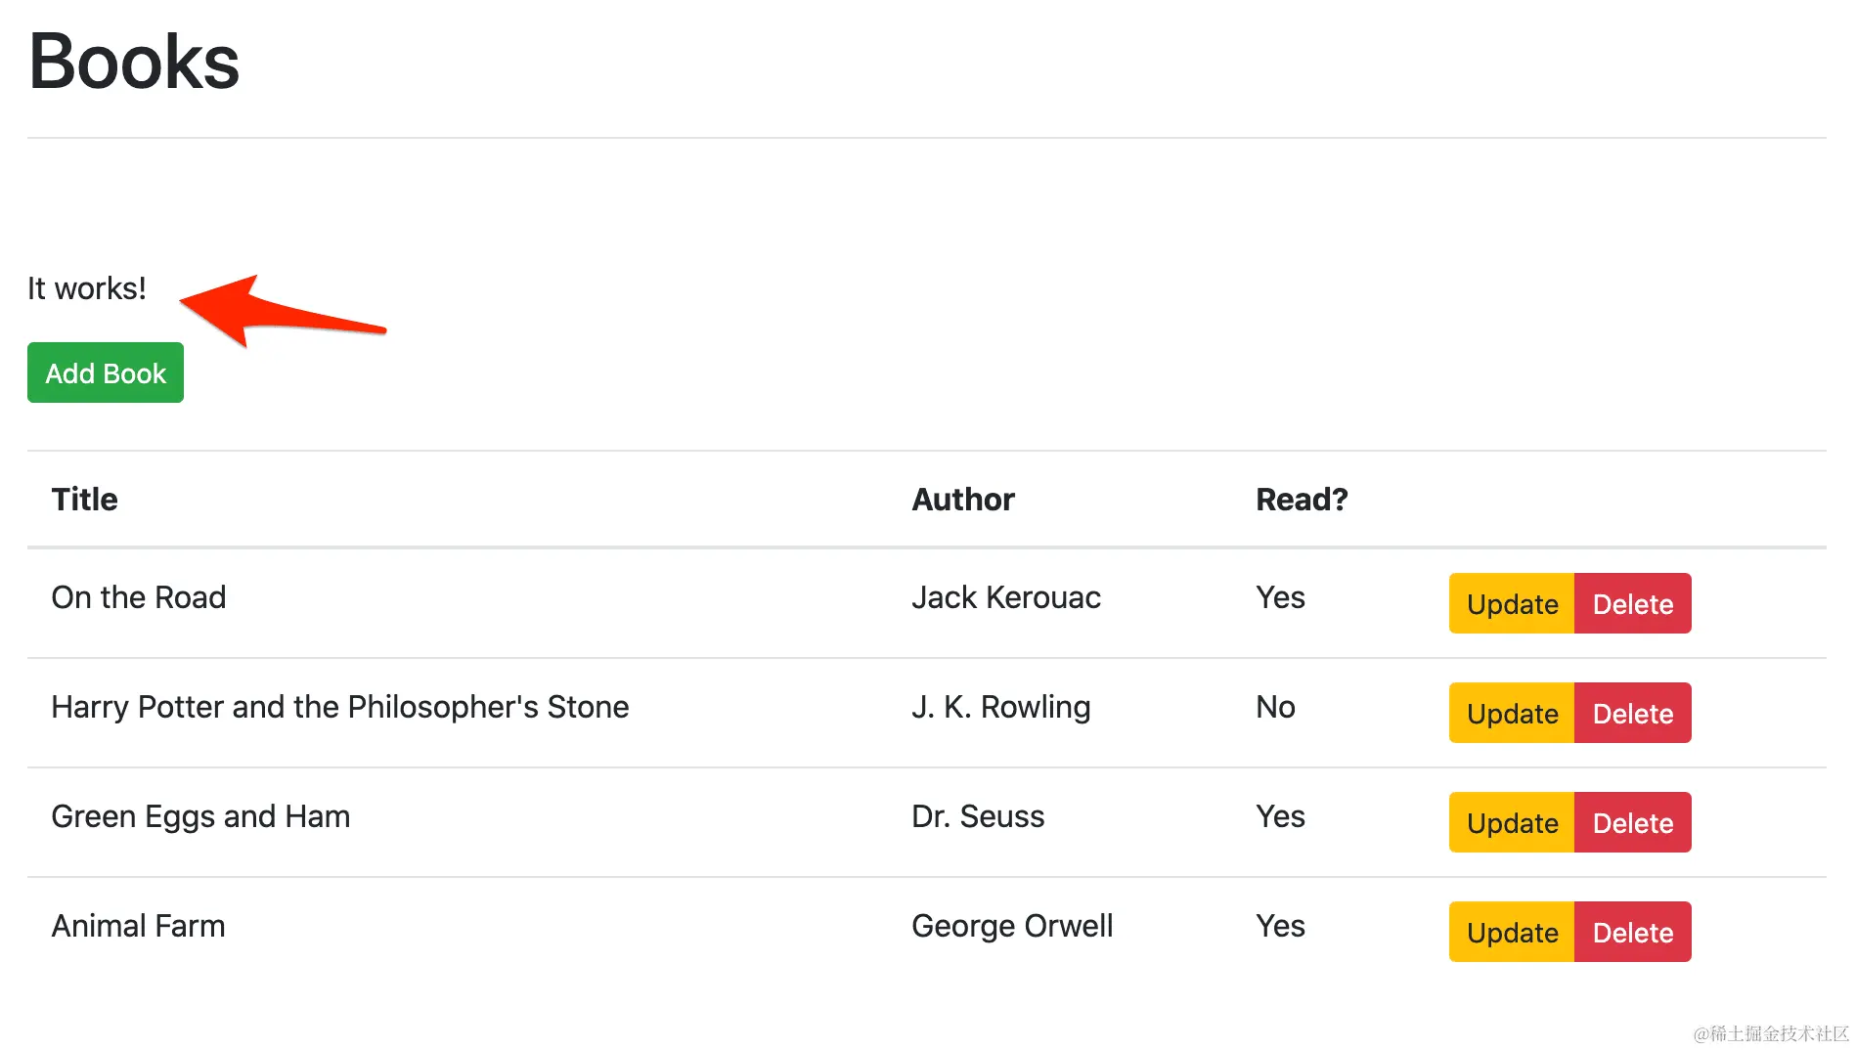Click the Read? column header
This screenshot has width=1856, height=1050.
[x=1301, y=500]
